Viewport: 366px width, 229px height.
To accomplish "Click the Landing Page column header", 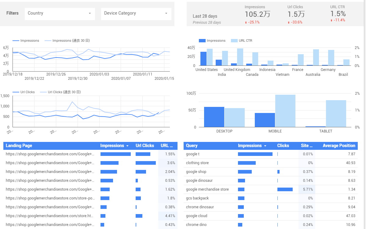I will pyautogui.click(x=19, y=146).
